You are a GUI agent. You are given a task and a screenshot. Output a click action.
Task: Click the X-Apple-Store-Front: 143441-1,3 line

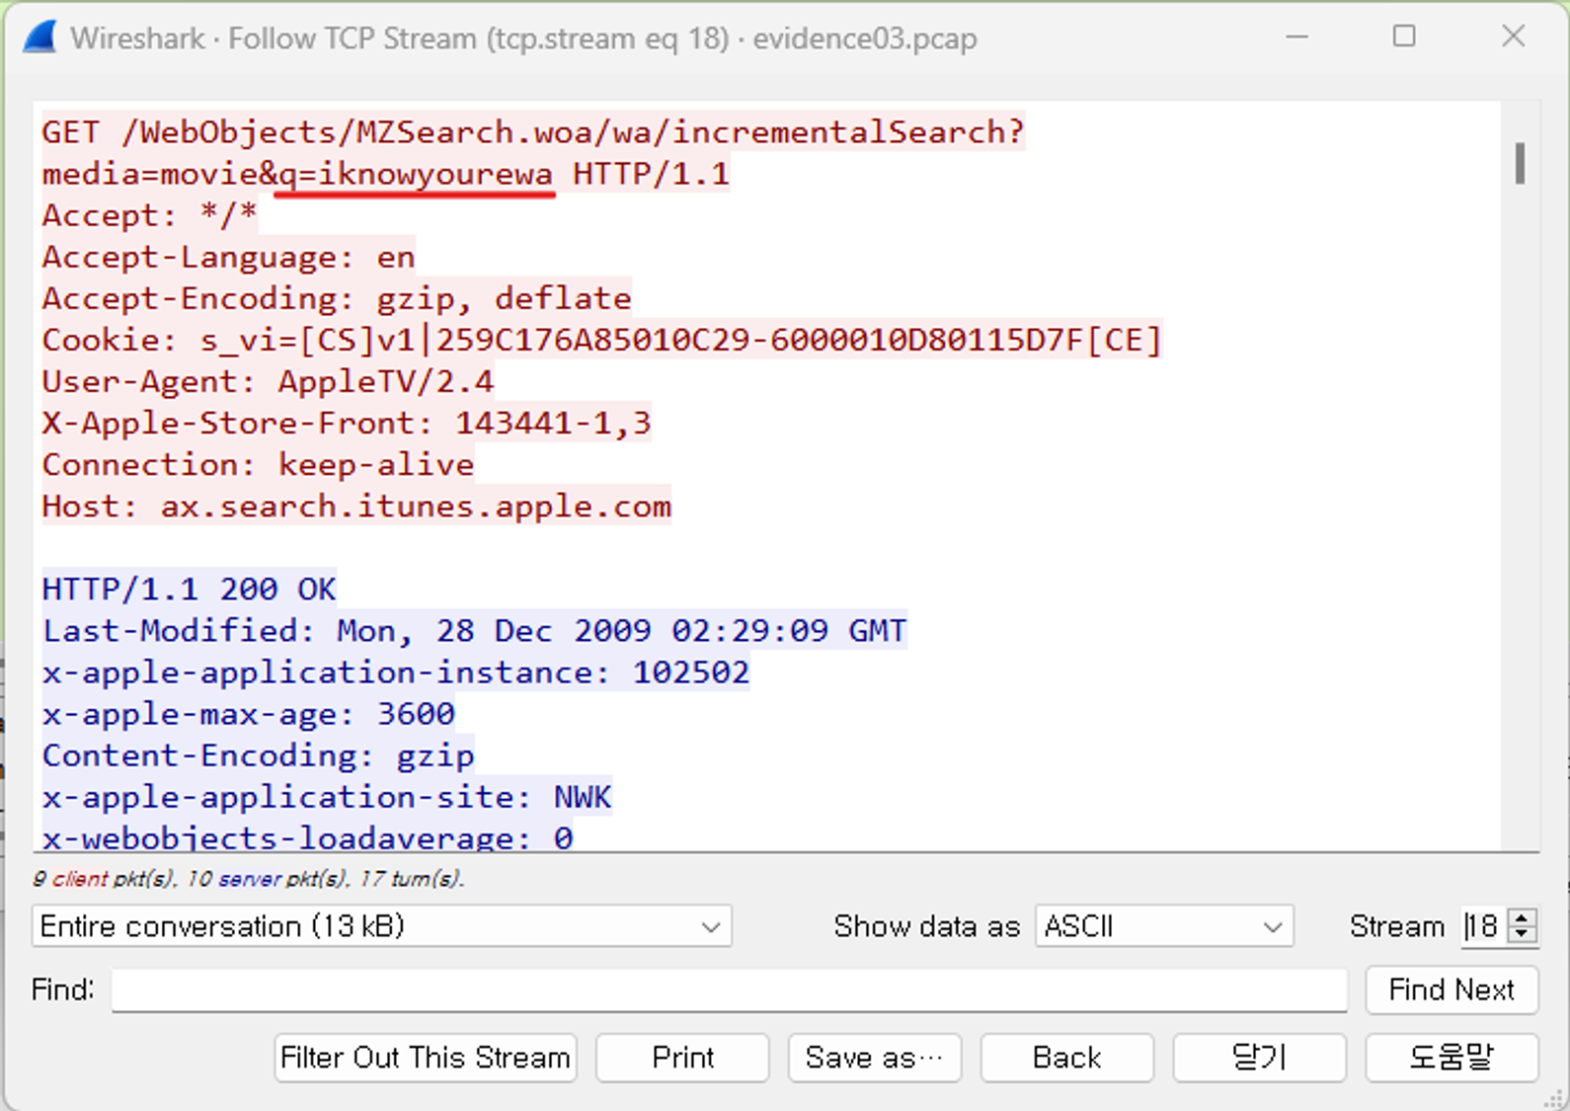point(347,423)
